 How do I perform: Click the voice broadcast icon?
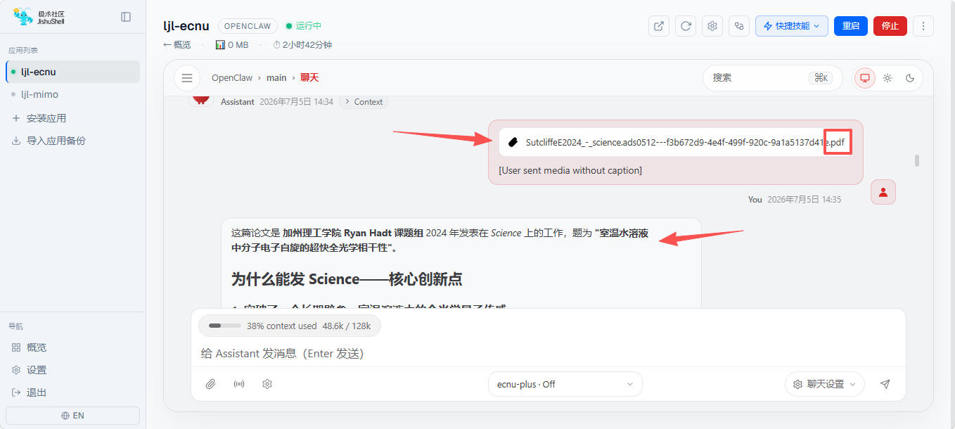(x=239, y=384)
